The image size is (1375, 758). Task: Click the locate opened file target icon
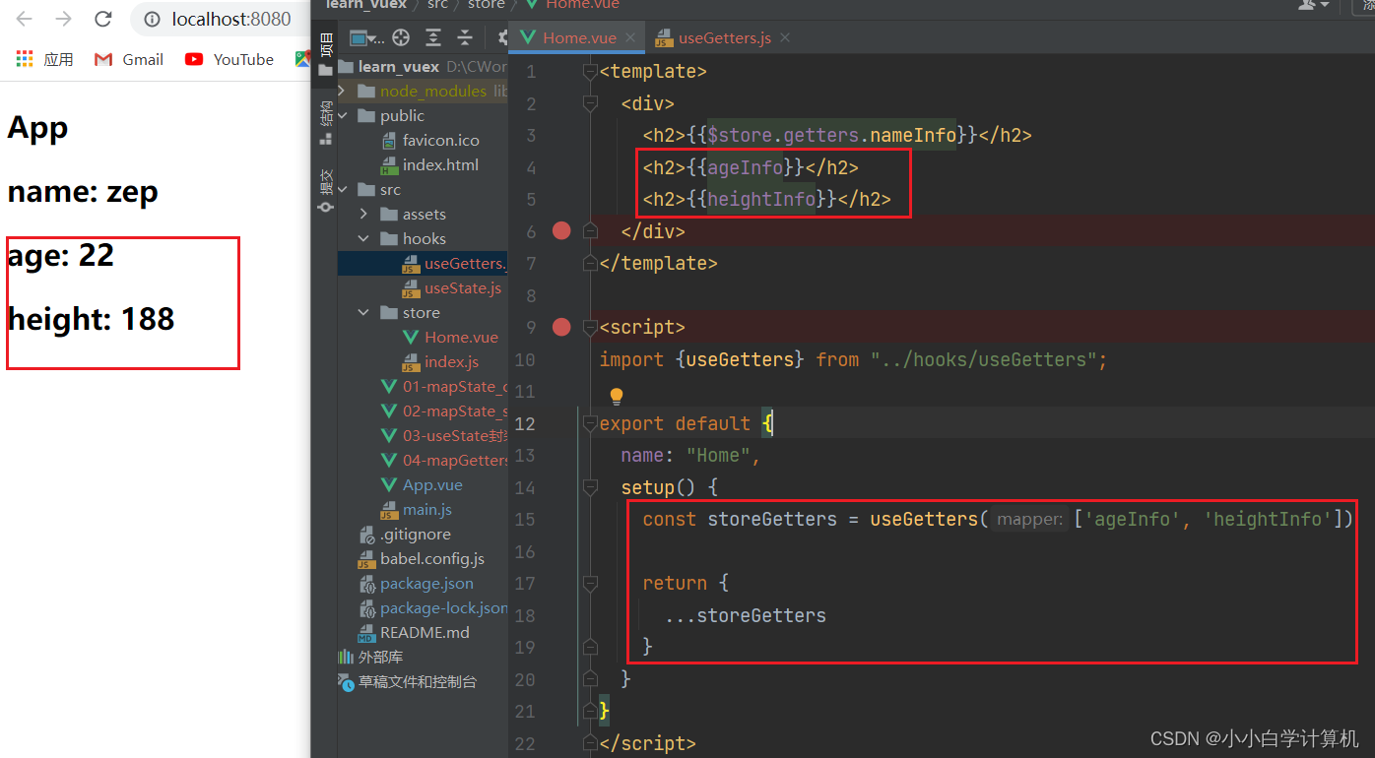pyautogui.click(x=401, y=38)
